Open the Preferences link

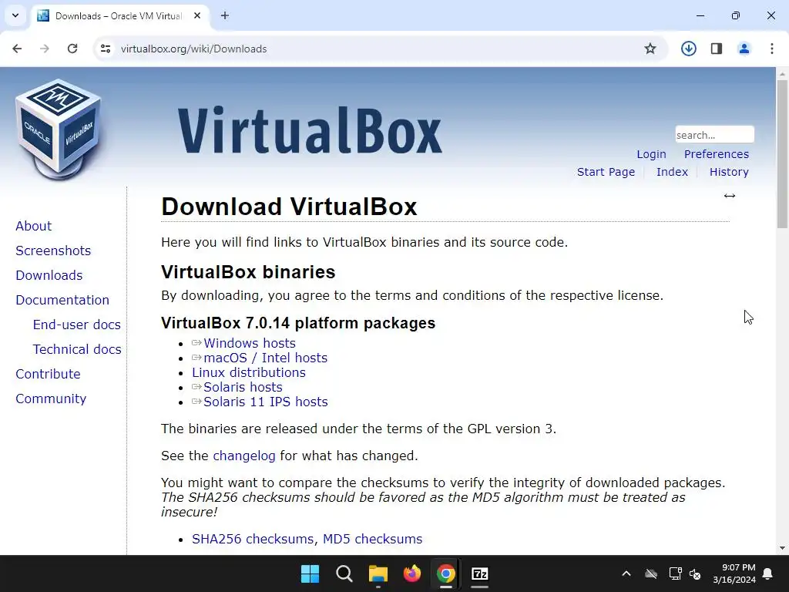tap(717, 154)
